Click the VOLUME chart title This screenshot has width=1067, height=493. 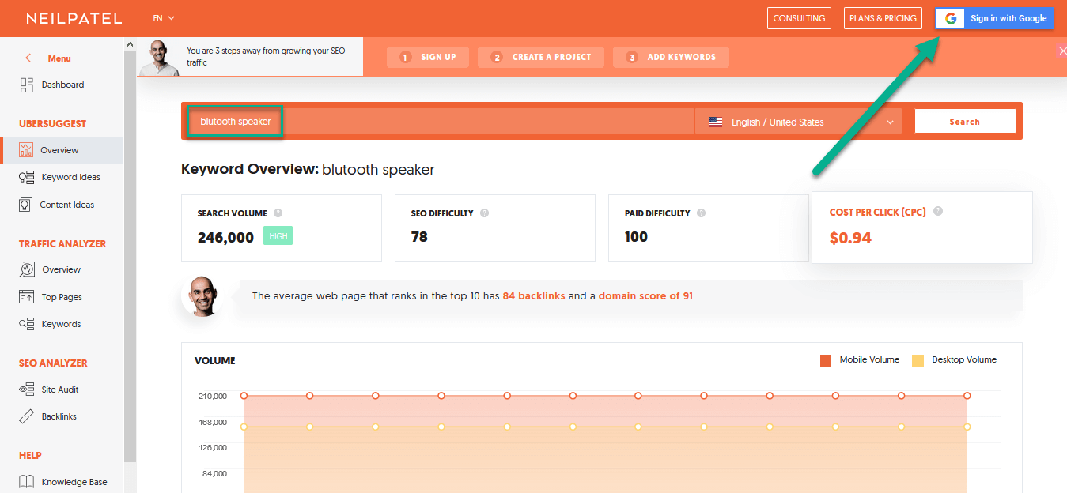[x=215, y=361]
